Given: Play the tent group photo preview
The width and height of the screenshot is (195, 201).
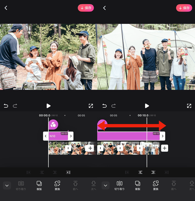Looking at the screenshot, I should (147, 106).
